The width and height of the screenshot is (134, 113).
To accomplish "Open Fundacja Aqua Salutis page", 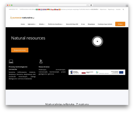I will click(105, 24).
